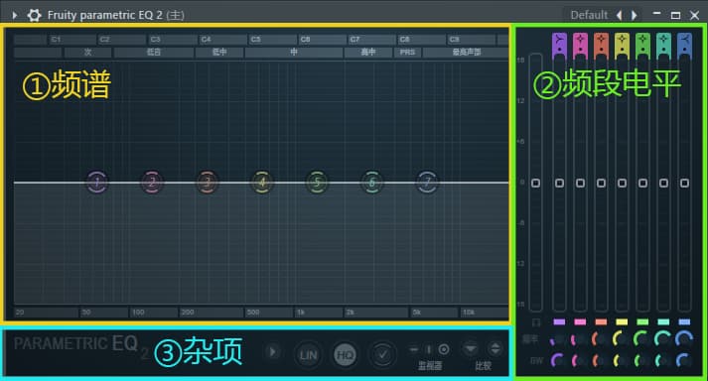Select band node 4 in the spectrum

point(262,183)
